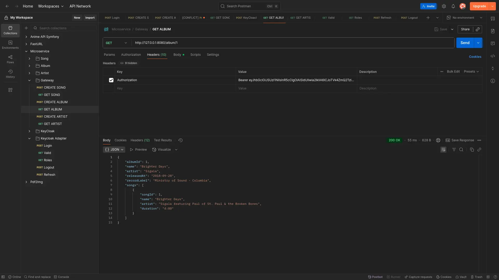Open response history clock icon
This screenshot has height=280, width=499.
pos(181,140)
